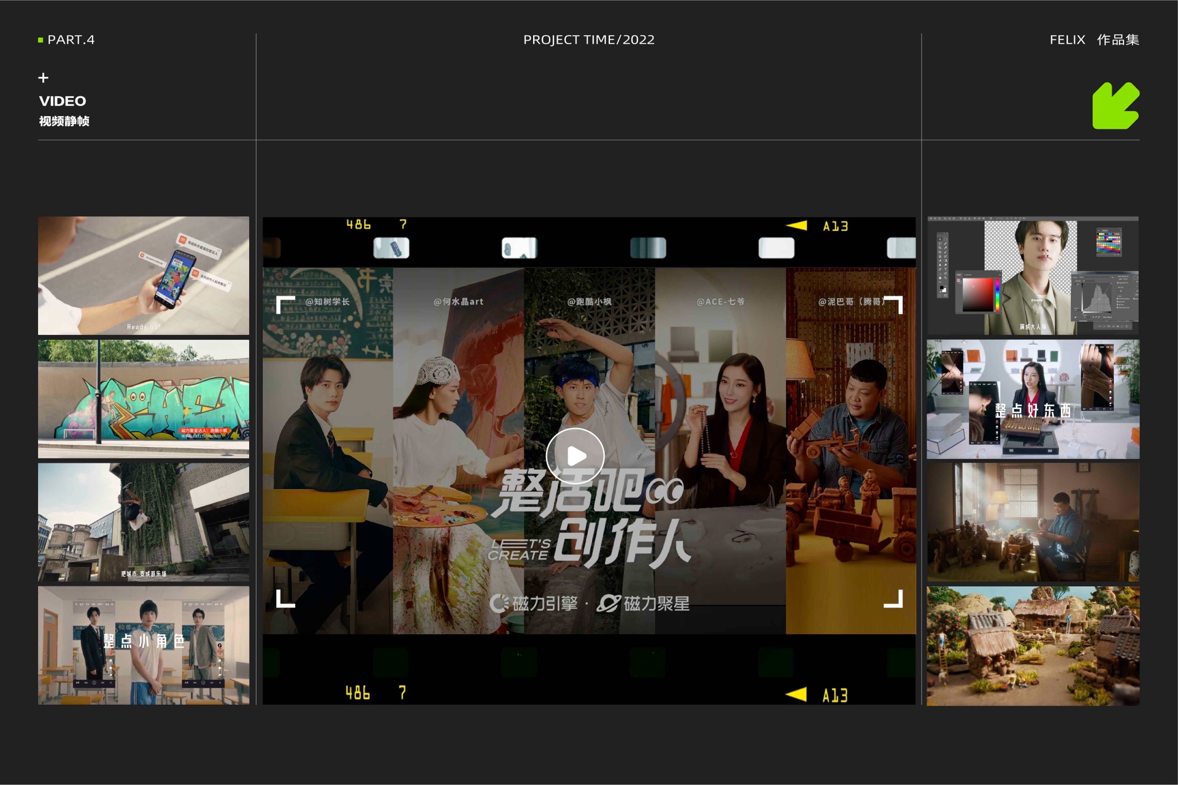
Task: Click the @何水晶art name tag
Action: tap(458, 302)
